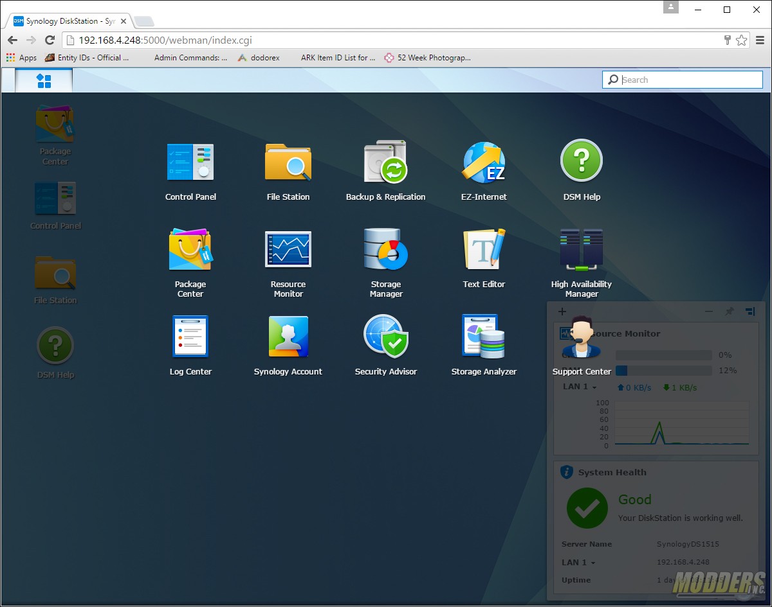The height and width of the screenshot is (607, 772).
Task: Expand LAN 1 dropdown in Resource Monitor widget
Action: tap(580, 387)
